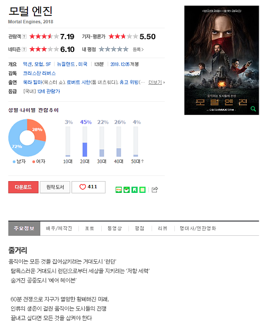The width and height of the screenshot is (265, 328).
Task: Open audience rating help question mark
Action: 24,37
